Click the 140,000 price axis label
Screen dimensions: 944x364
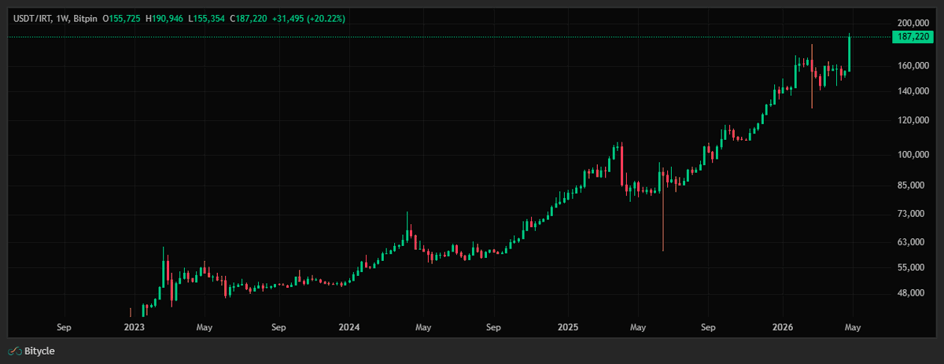coord(913,91)
